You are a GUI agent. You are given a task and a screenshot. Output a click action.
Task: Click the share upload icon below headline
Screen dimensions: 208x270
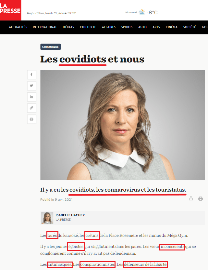point(191,198)
